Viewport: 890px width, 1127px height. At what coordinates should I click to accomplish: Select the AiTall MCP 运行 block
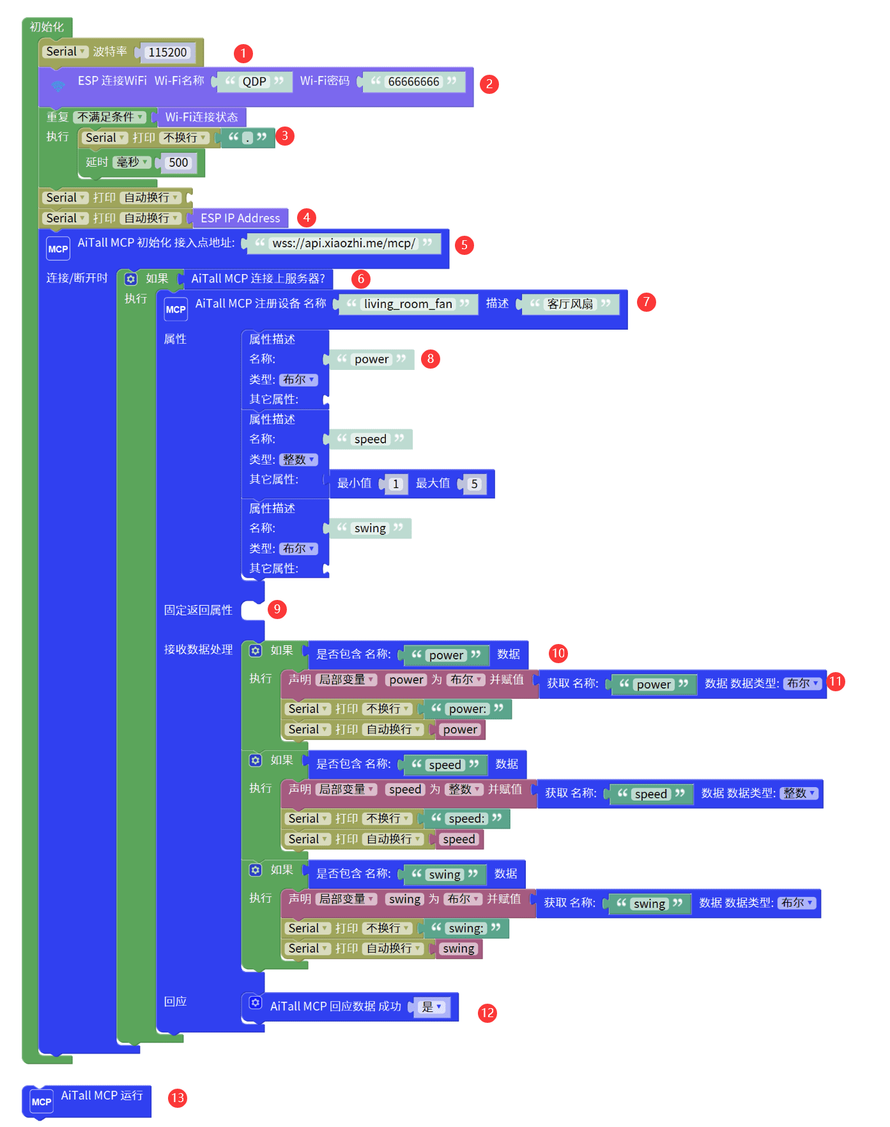tap(87, 1101)
